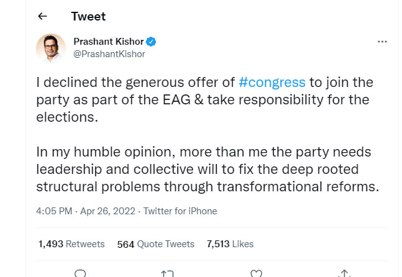Click the Tweet page heading
The height and width of the screenshot is (277, 402).
pos(88,16)
